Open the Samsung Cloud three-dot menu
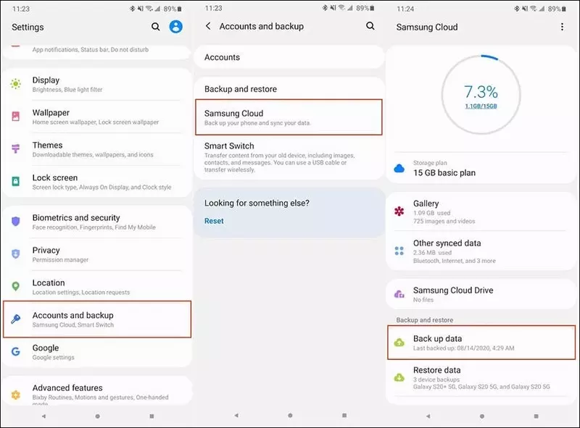580x428 pixels. tap(563, 27)
